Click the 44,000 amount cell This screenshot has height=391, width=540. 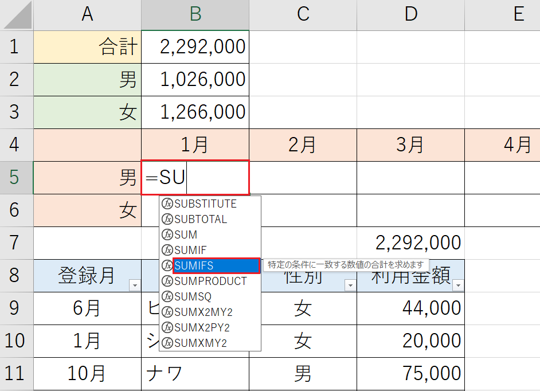point(411,308)
